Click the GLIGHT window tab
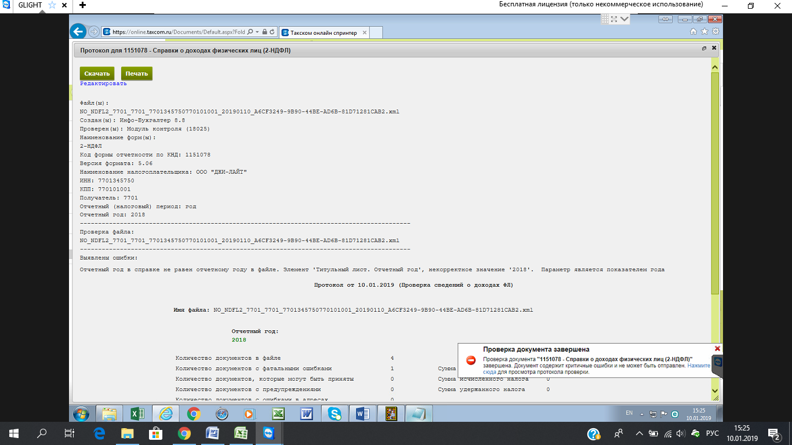Viewport: 792px width, 445px height. (30, 5)
